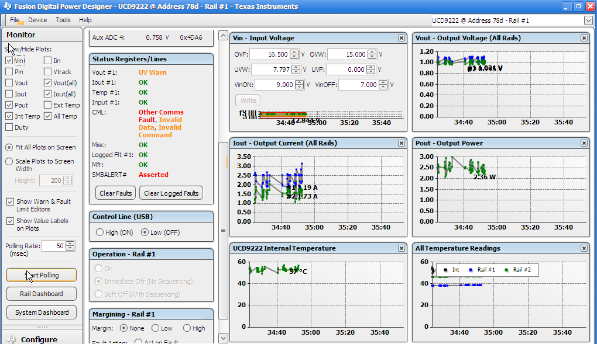Enable the Vtrack plot checkbox
597x344 pixels.
(47, 71)
